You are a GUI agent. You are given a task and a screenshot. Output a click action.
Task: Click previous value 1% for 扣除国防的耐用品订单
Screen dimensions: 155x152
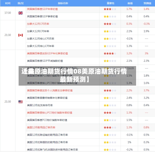pyautogui.click(x=129, y=142)
